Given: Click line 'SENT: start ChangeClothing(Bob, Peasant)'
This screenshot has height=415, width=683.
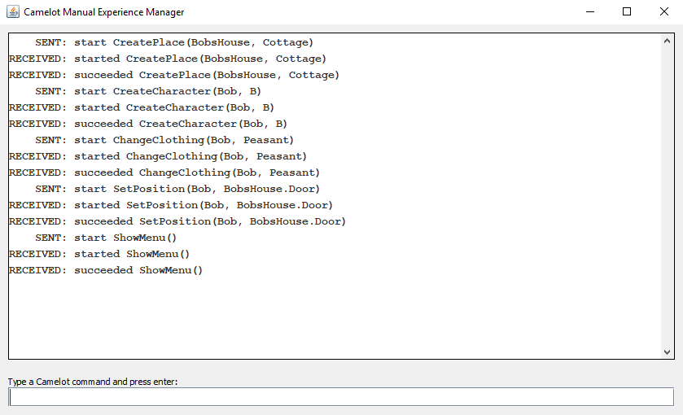Looking at the screenshot, I should [164, 140].
